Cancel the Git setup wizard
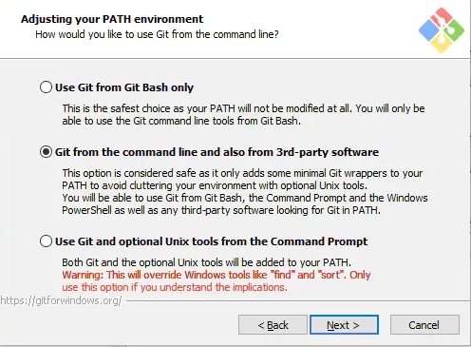The width and height of the screenshot is (471, 347). (424, 324)
